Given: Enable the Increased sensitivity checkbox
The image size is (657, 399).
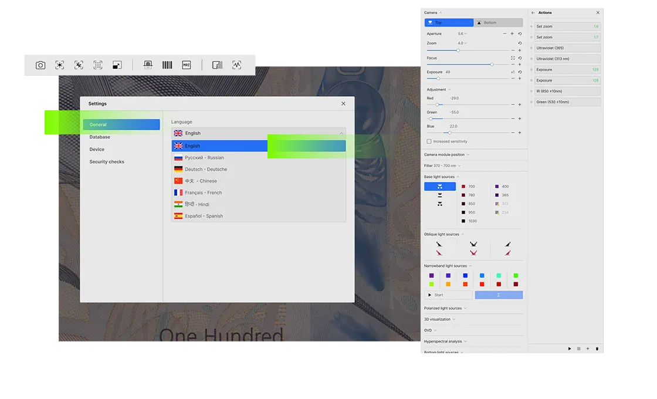Looking at the screenshot, I should pyautogui.click(x=429, y=141).
